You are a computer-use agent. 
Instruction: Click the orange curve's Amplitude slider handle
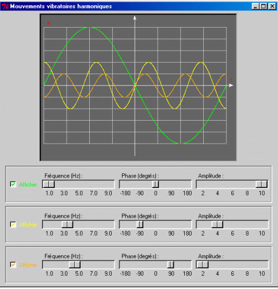click(203, 265)
